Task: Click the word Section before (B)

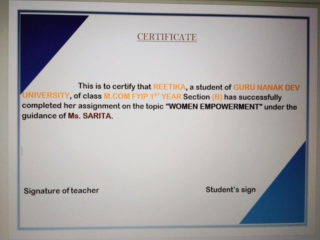Action: coord(196,97)
